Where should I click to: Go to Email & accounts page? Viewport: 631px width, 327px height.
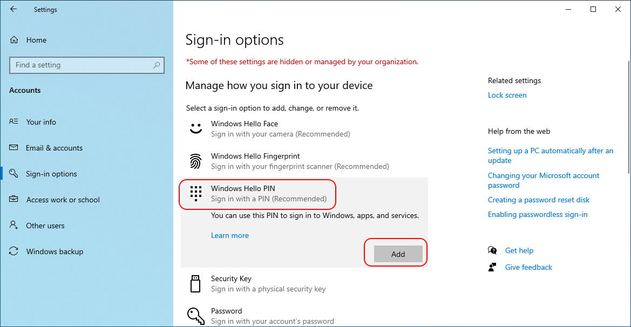[54, 148]
